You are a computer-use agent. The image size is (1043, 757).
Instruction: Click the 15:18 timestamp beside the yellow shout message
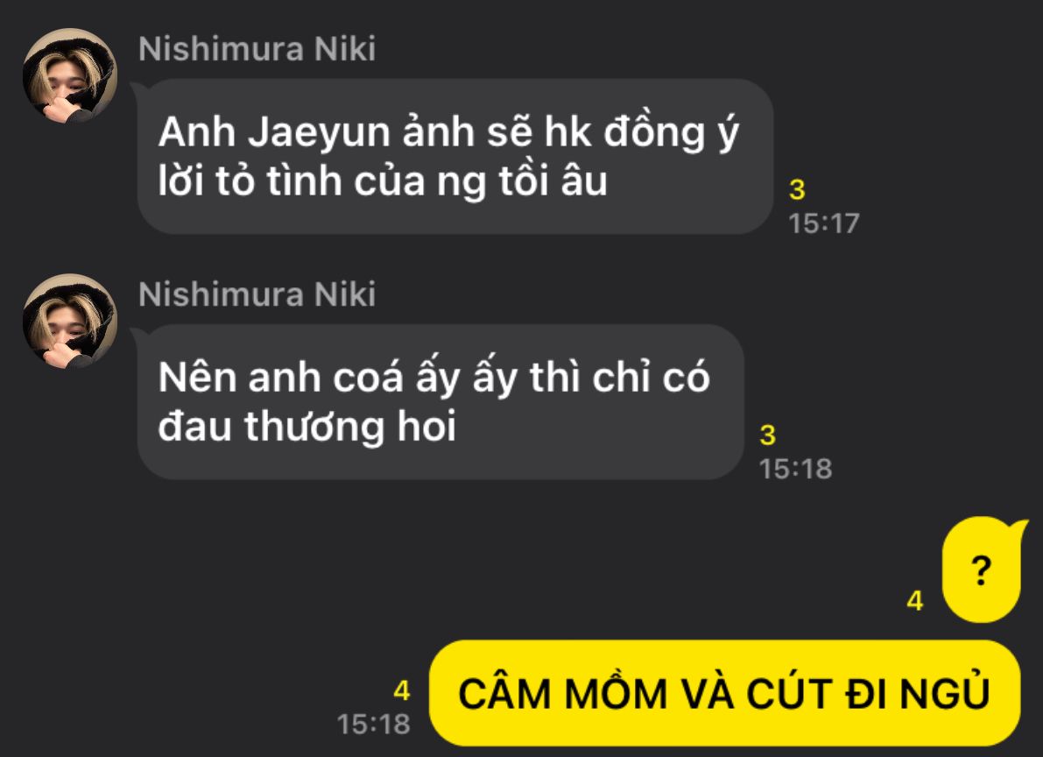pos(374,725)
